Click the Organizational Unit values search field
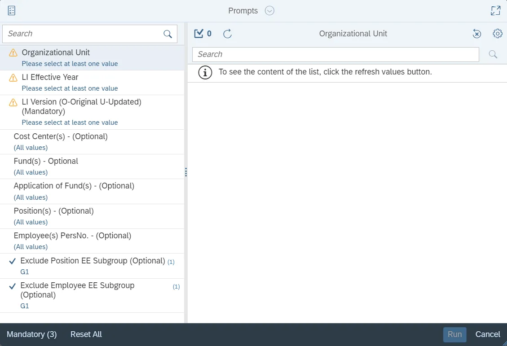The height and width of the screenshot is (346, 507). tap(335, 54)
